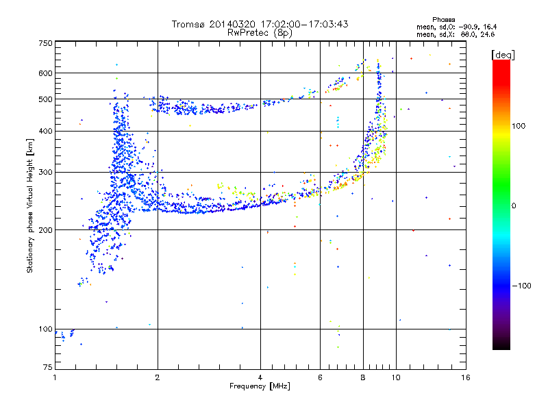The width and height of the screenshot is (548, 411).
Task: Click the y-axis tick label "750"
Action: (45, 43)
